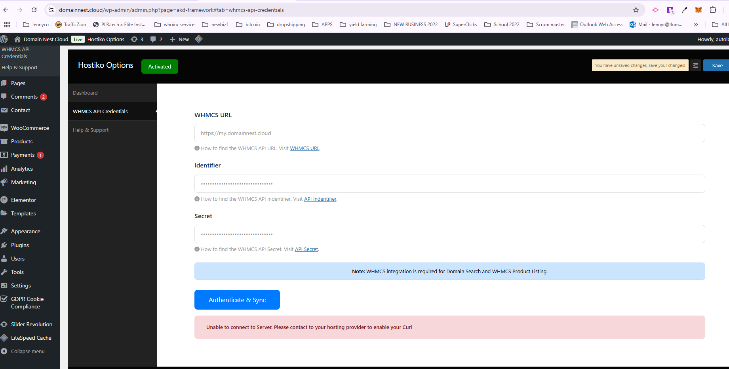Collapse the WordPress admin menu
The width and height of the screenshot is (729, 369).
point(28,351)
